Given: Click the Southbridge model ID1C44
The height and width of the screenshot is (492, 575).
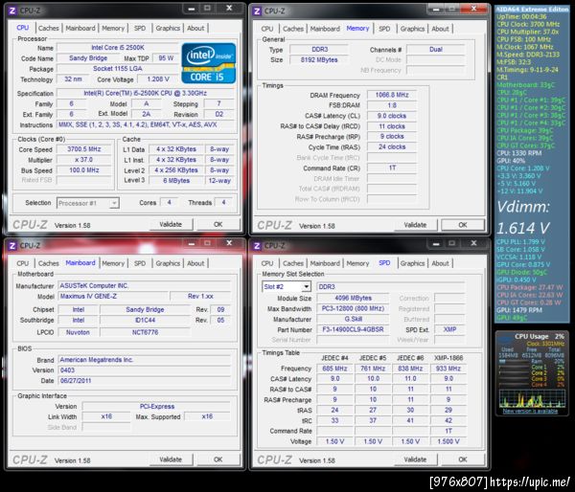Looking at the screenshot, I should pos(146,321).
